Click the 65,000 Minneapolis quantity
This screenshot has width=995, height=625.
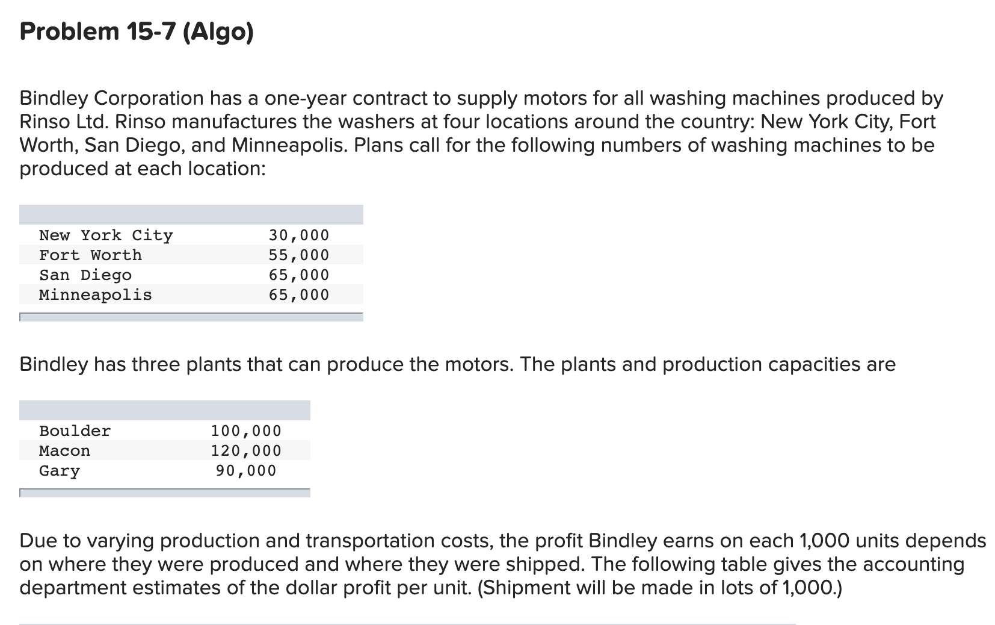click(299, 295)
